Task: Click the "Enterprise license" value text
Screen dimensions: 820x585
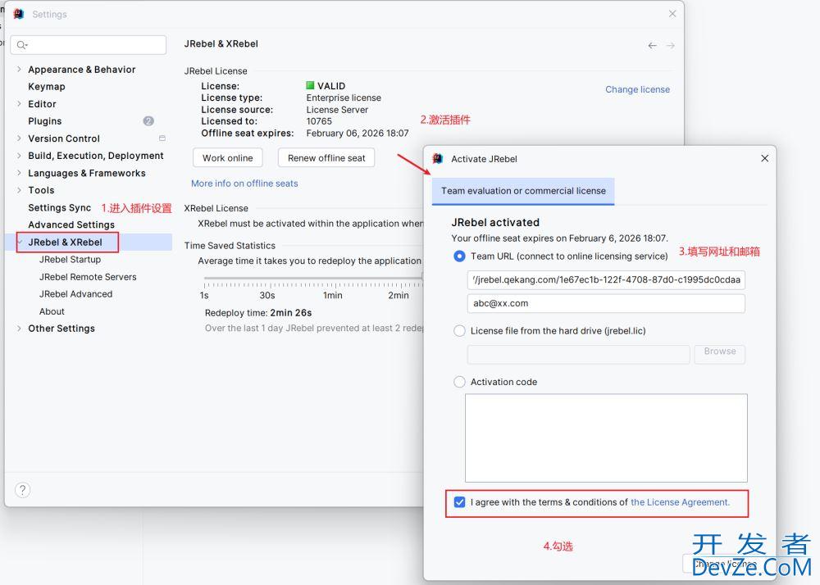Action: [344, 97]
